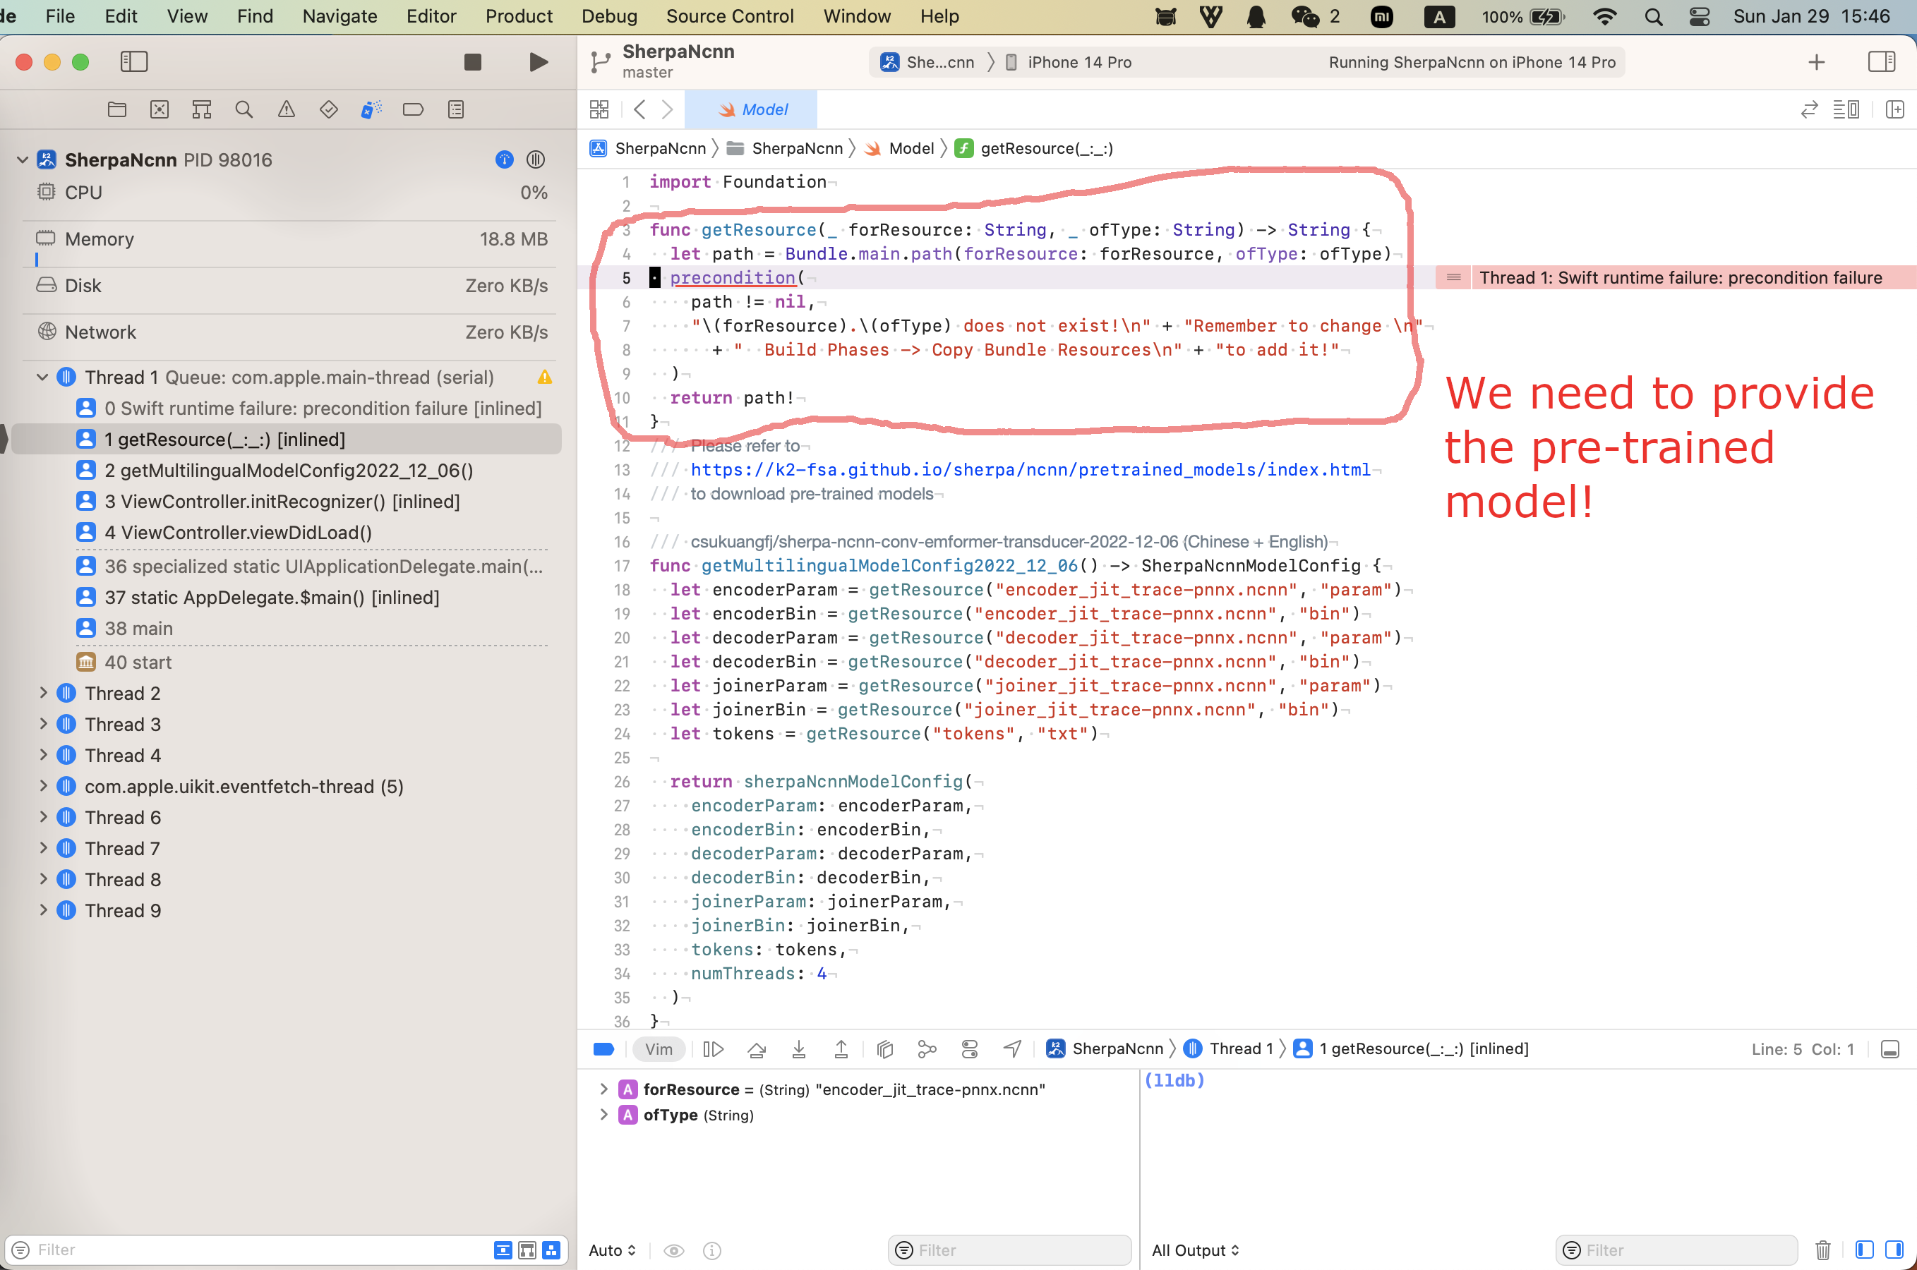Open the Product menu

[519, 16]
